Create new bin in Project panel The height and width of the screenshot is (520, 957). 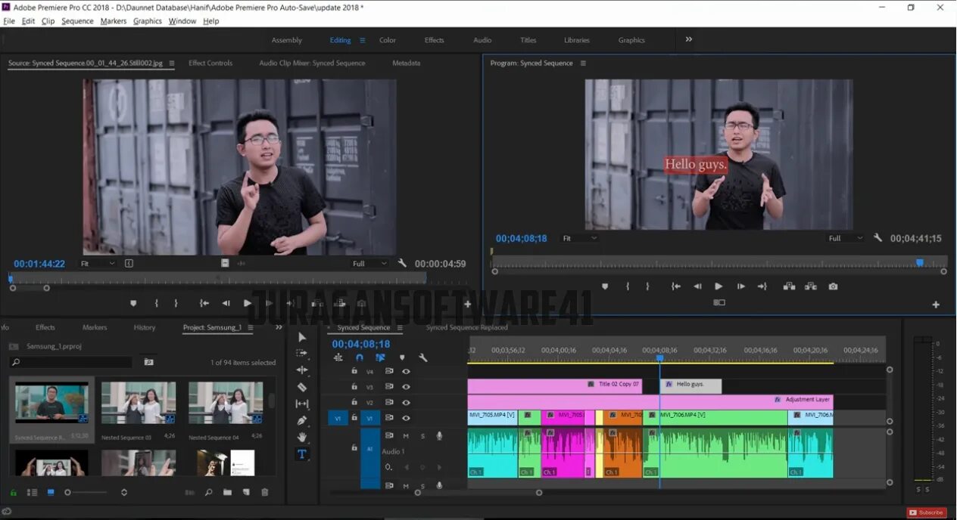tap(227, 492)
